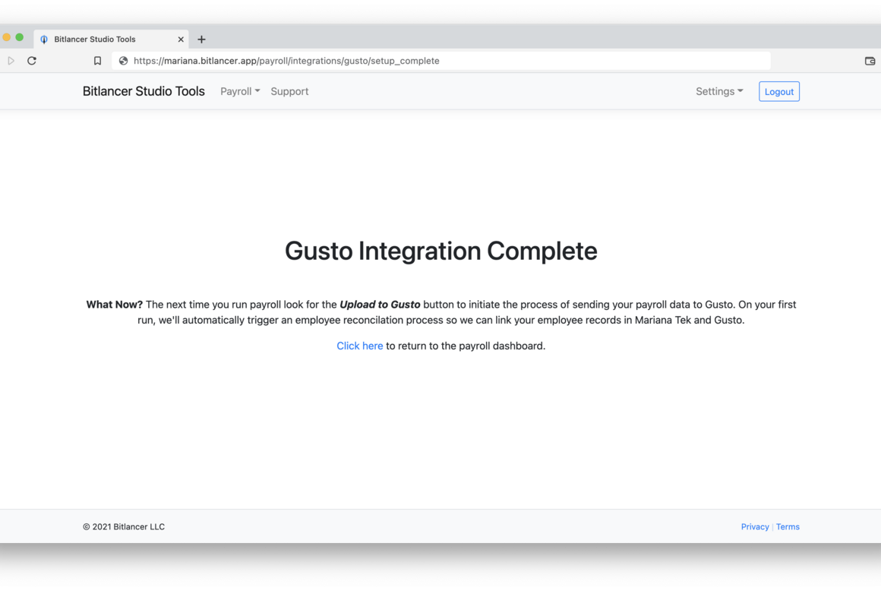Click the italic 'Upload to Gusto' text

pos(380,305)
